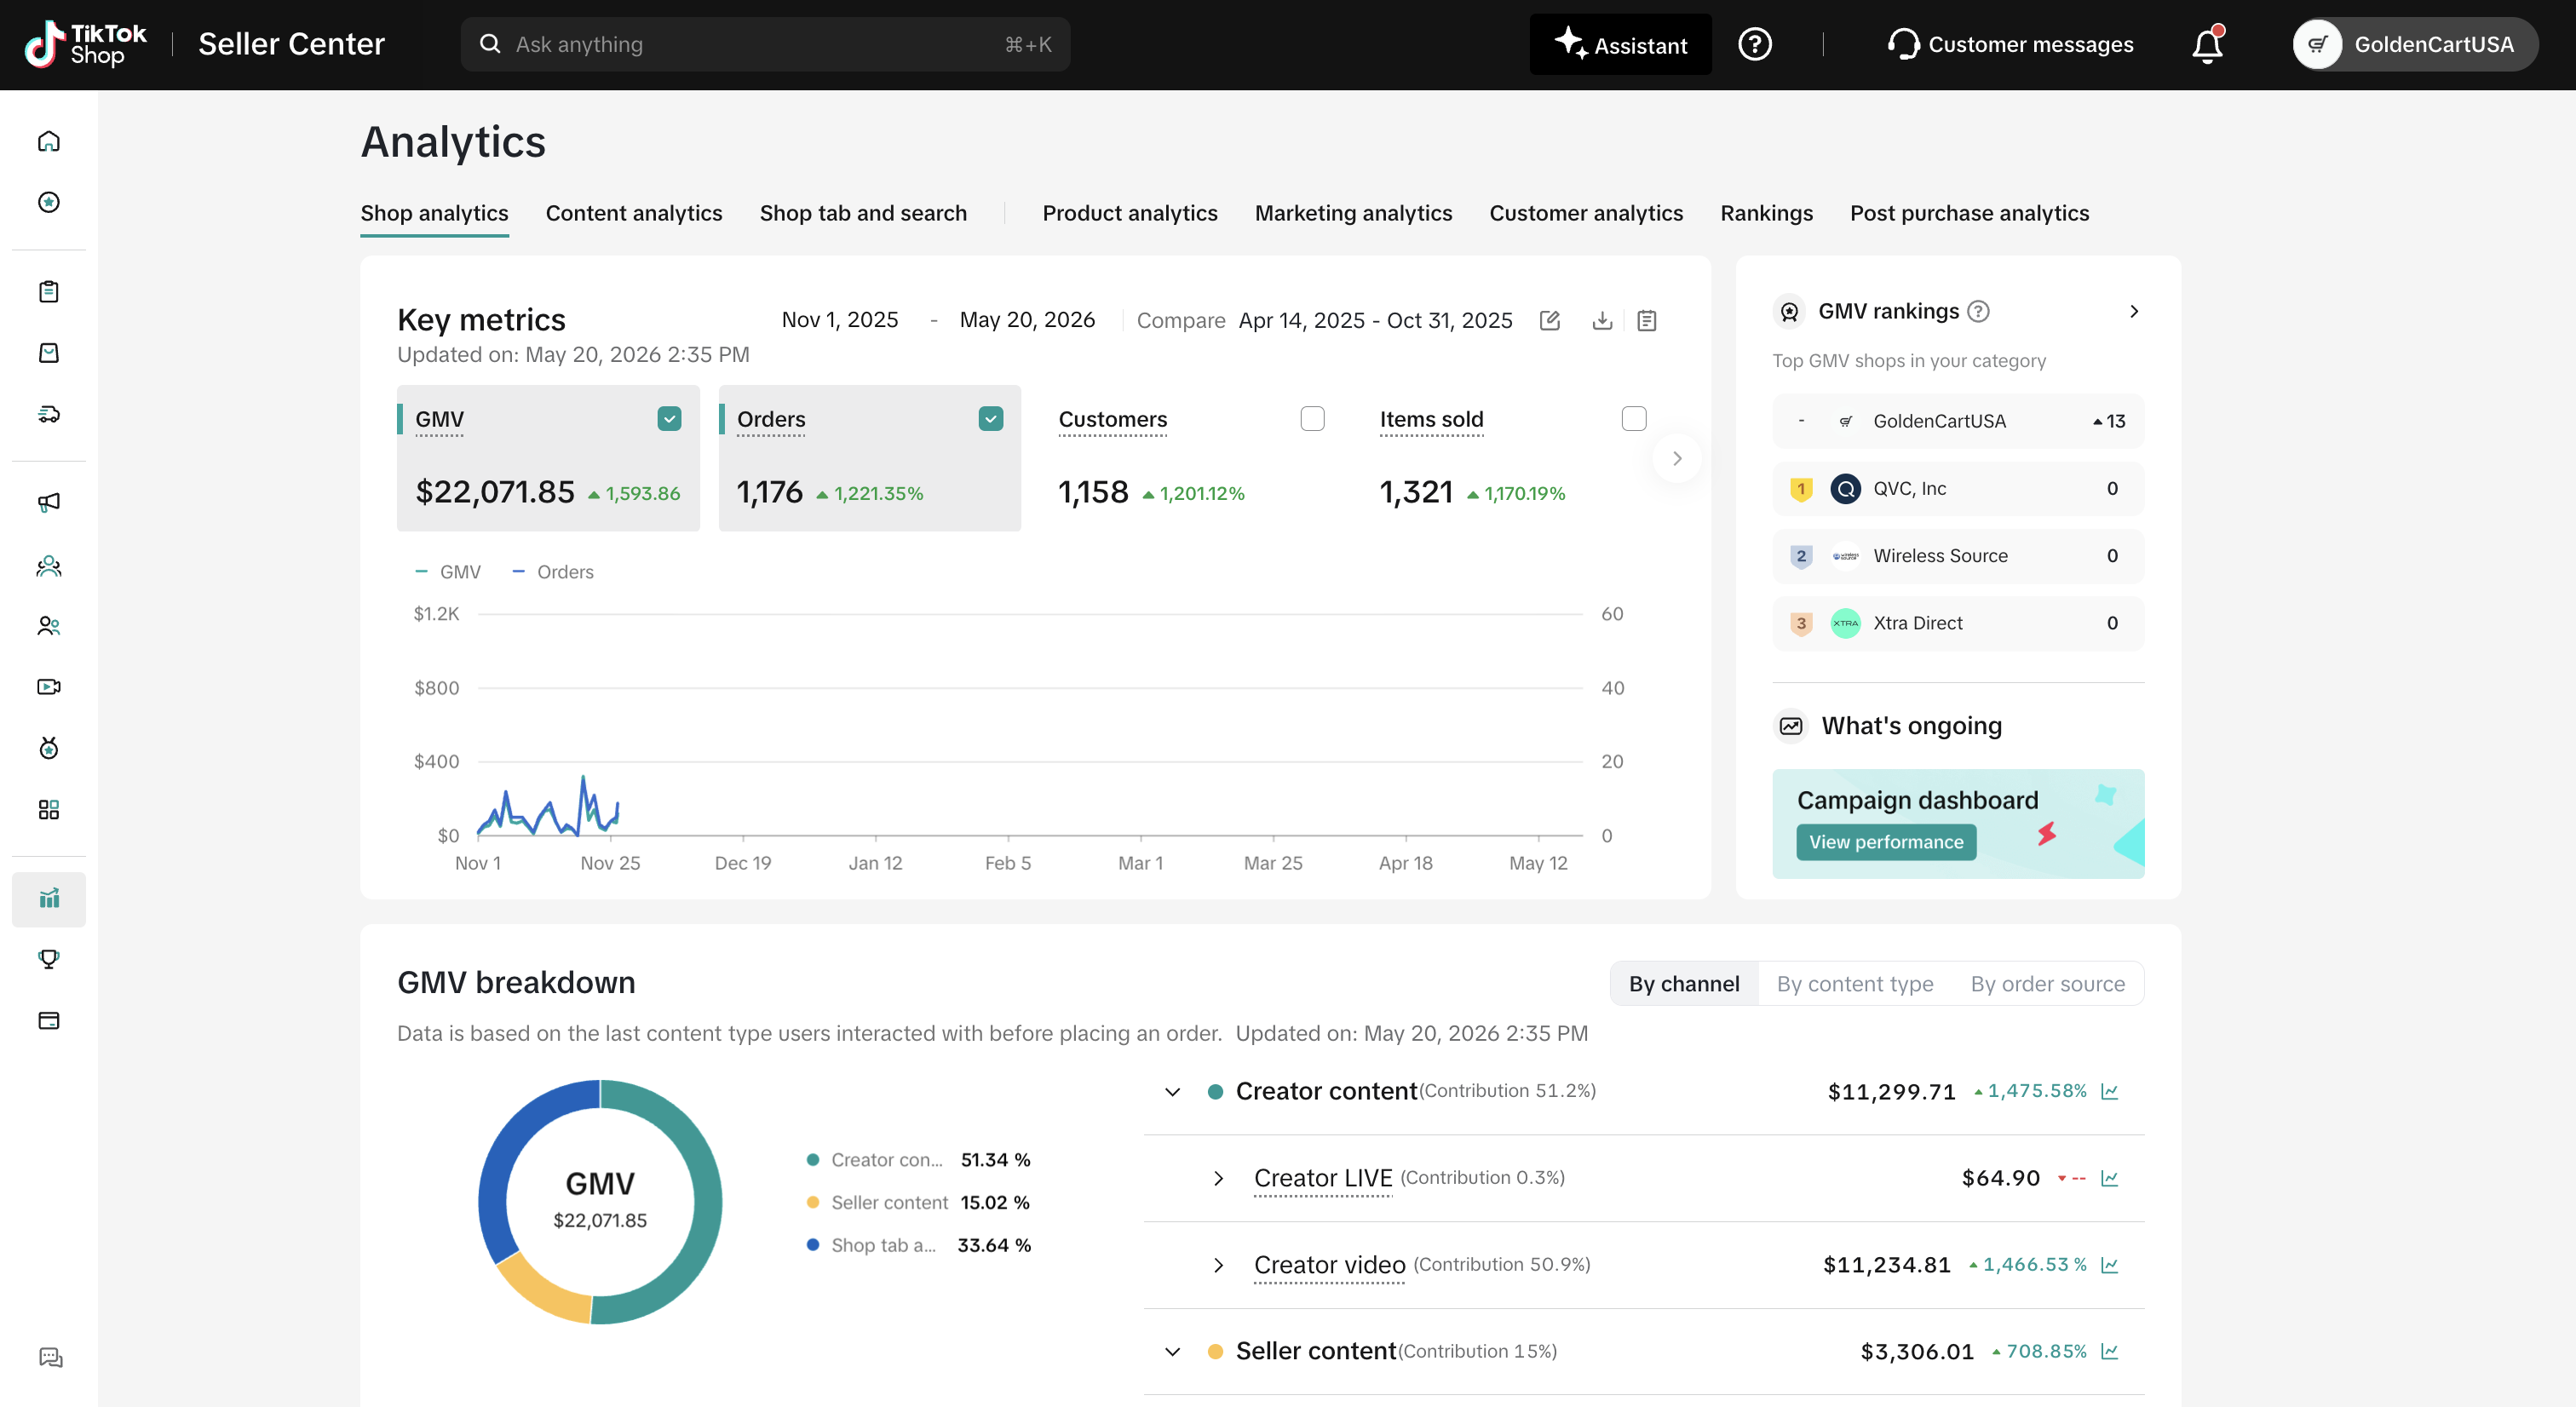
Task: Click the Ask anything search field
Action: pyautogui.click(x=765, y=45)
